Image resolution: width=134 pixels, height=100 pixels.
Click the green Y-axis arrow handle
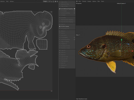[x=121, y=40]
